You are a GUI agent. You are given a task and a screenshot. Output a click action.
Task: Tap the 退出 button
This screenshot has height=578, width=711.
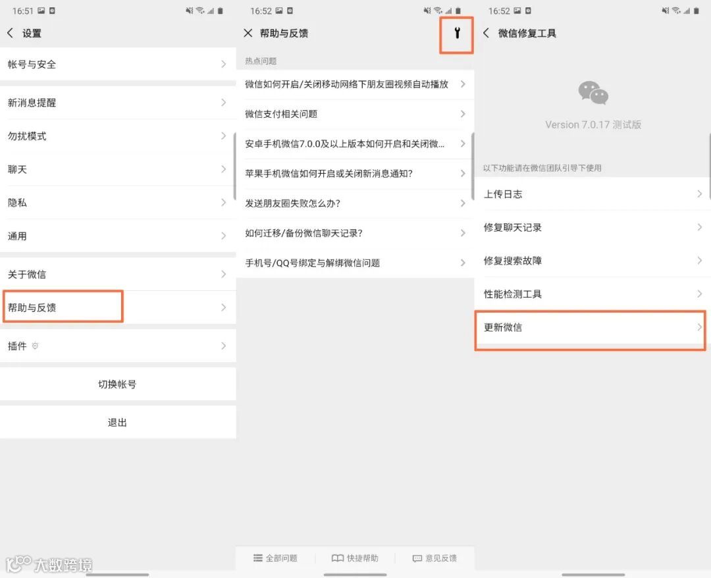coord(118,422)
